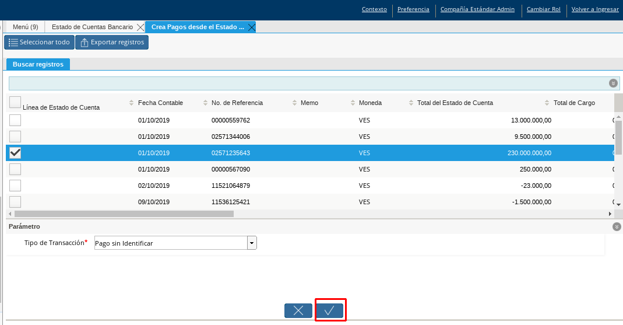Viewport: 623px width, 325px height.
Task: Check the row with reference 00000559762
Action: point(15,120)
